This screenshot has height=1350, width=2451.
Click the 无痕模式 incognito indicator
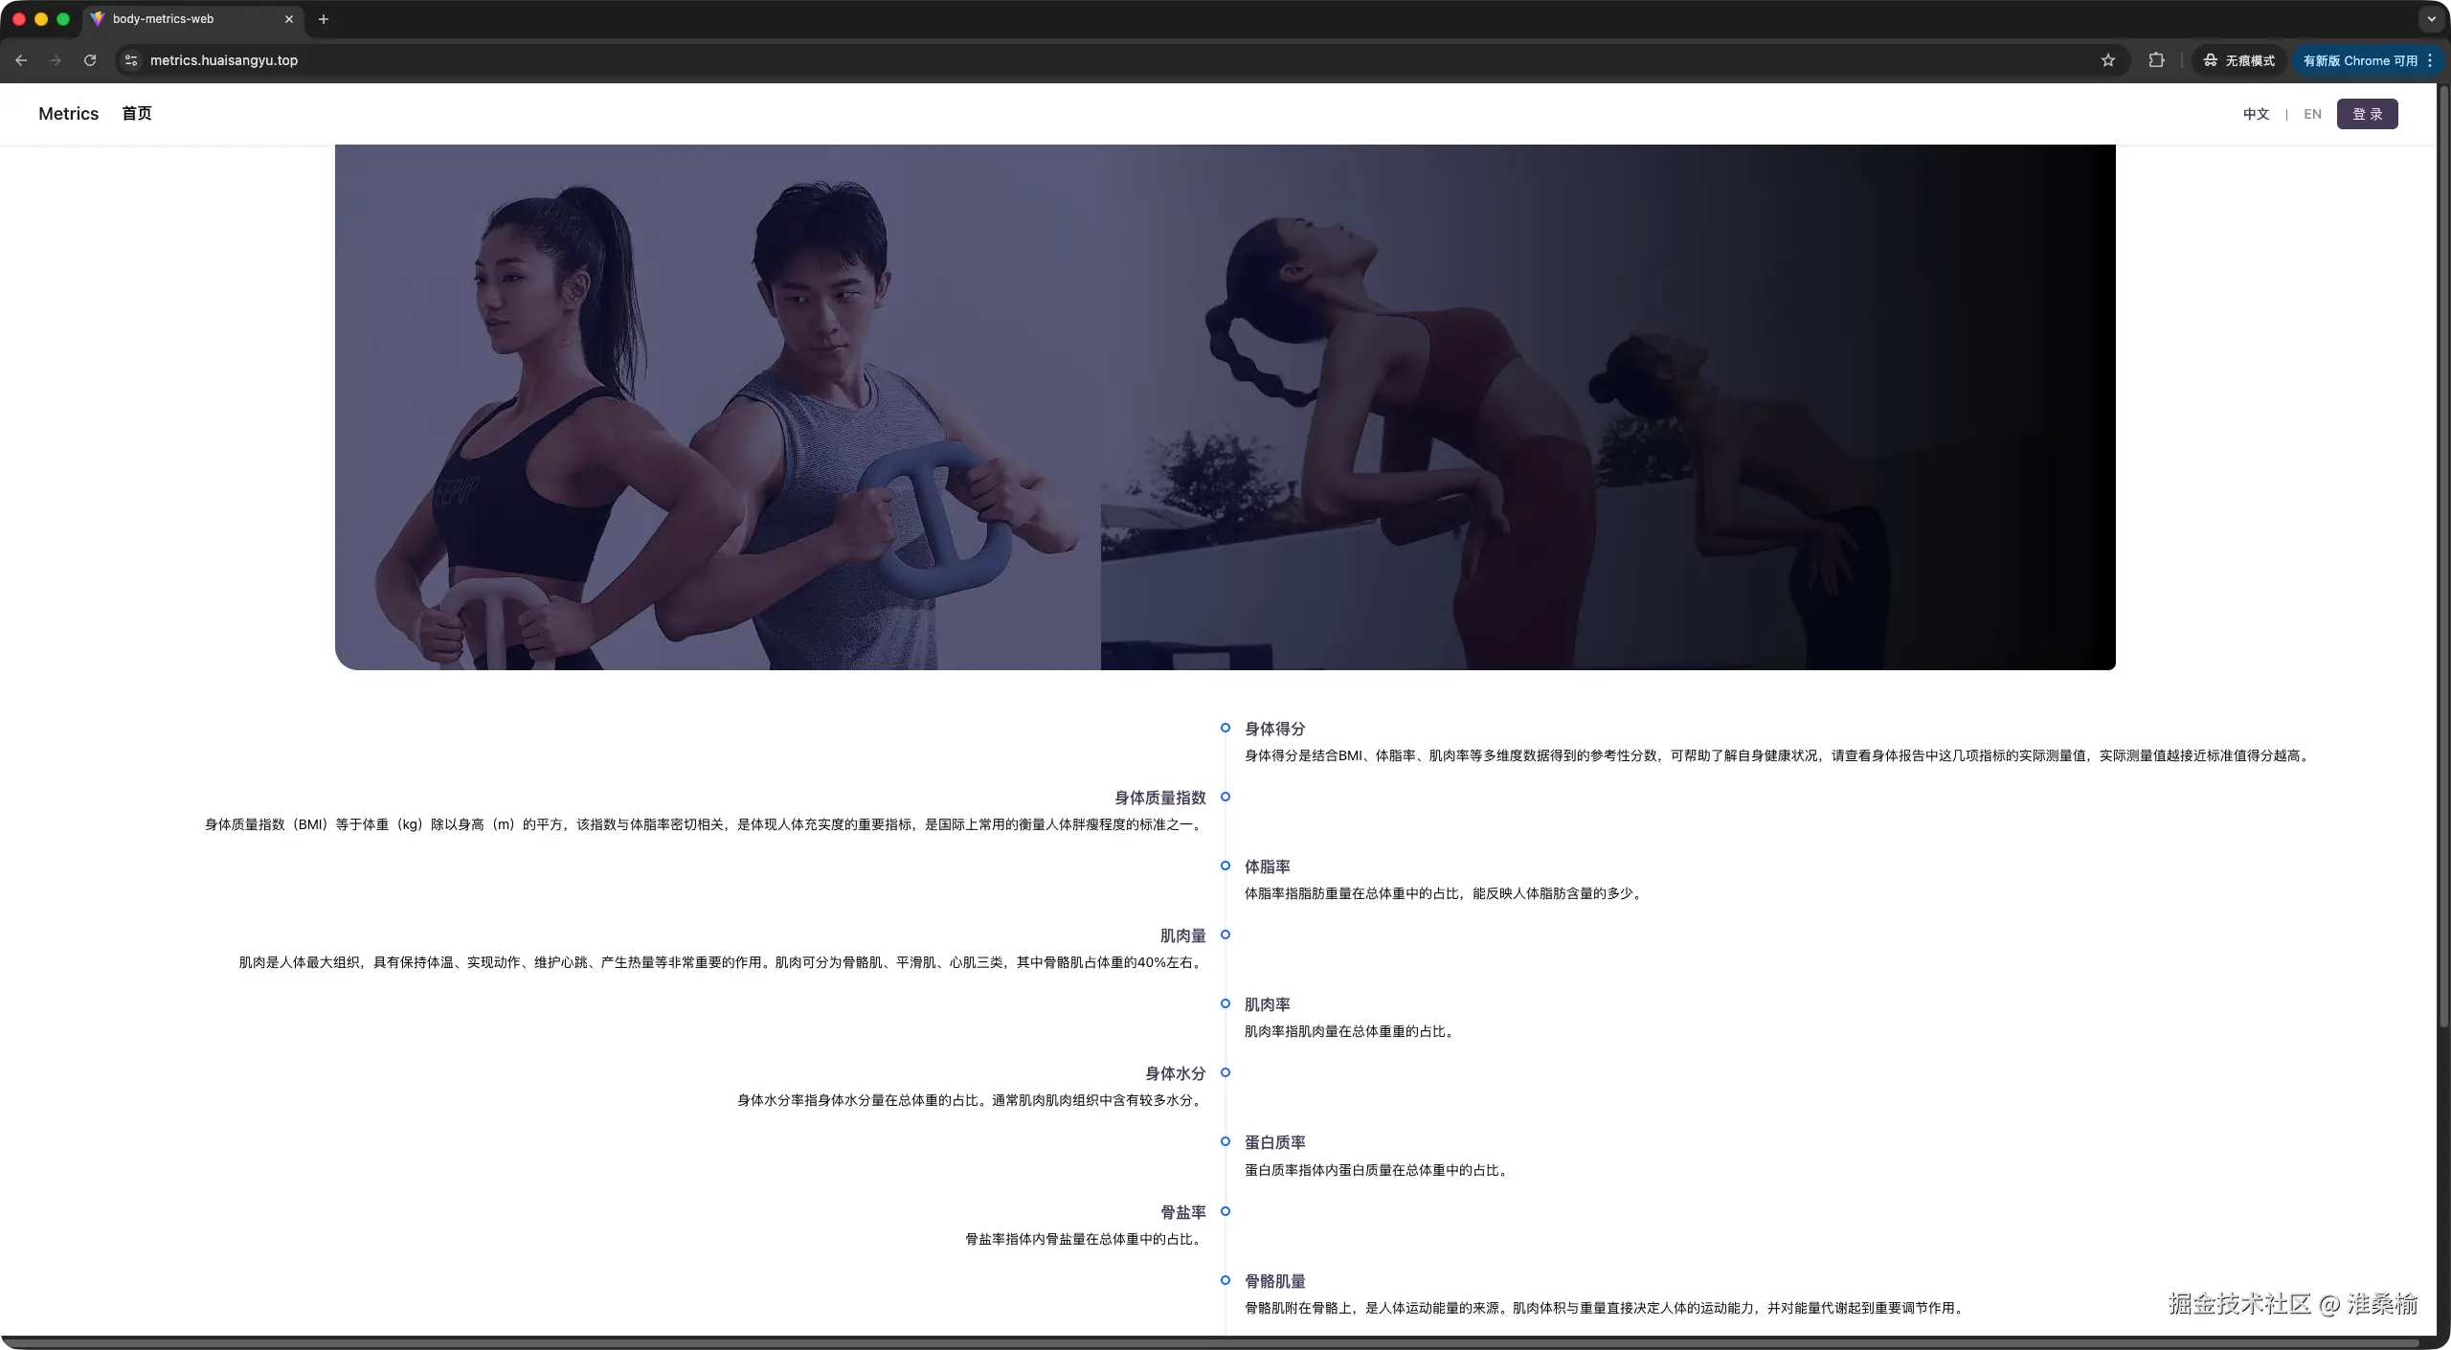(x=2238, y=60)
